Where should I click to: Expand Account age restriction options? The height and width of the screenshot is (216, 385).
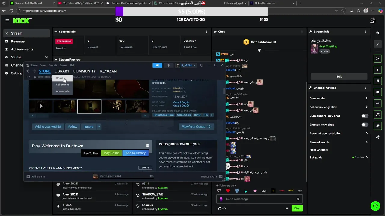tap(366, 133)
